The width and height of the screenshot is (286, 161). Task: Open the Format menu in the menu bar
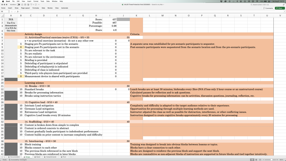coord(36,1)
